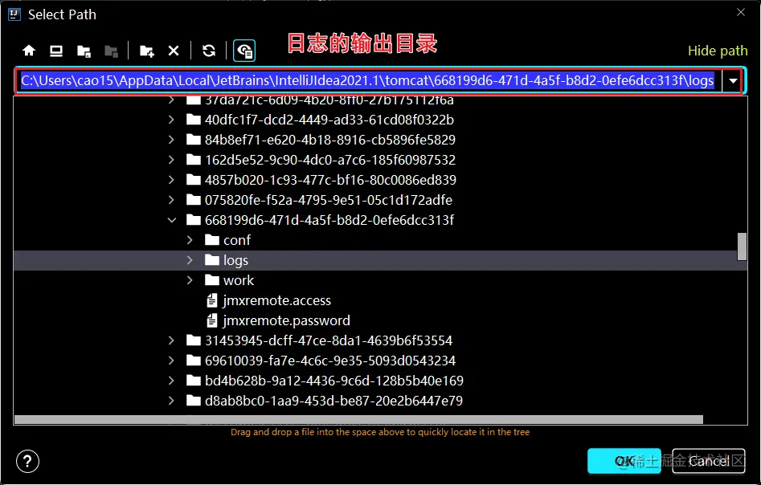Click the vertical scrollbar thumb
Screen dimensions: 761x485
[x=742, y=247]
